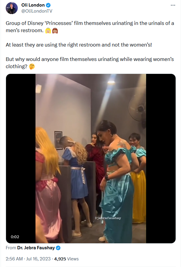This screenshot has width=181, height=267.
Task: Click the 4,925 Views count
Action: 66,259
